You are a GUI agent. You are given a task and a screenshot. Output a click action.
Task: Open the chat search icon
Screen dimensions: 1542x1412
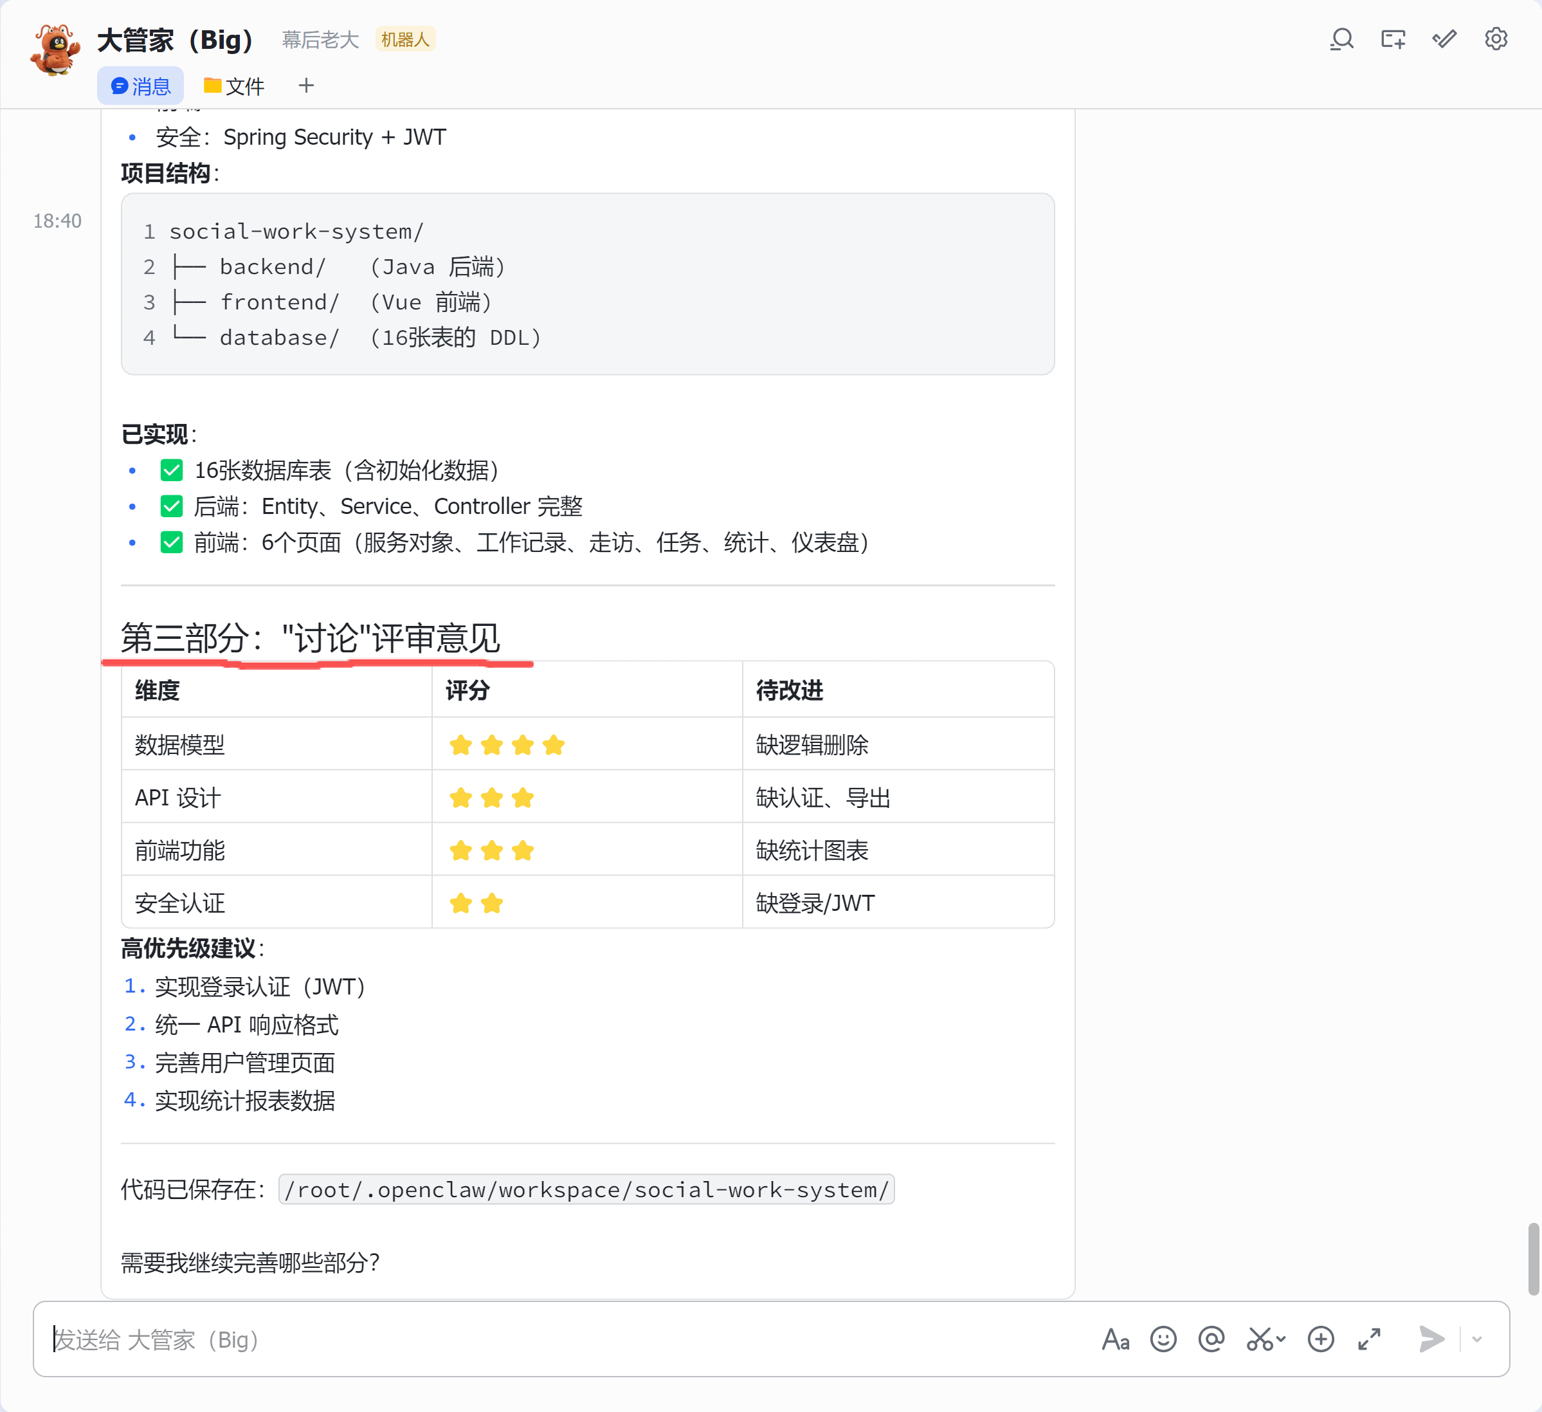tap(1341, 39)
